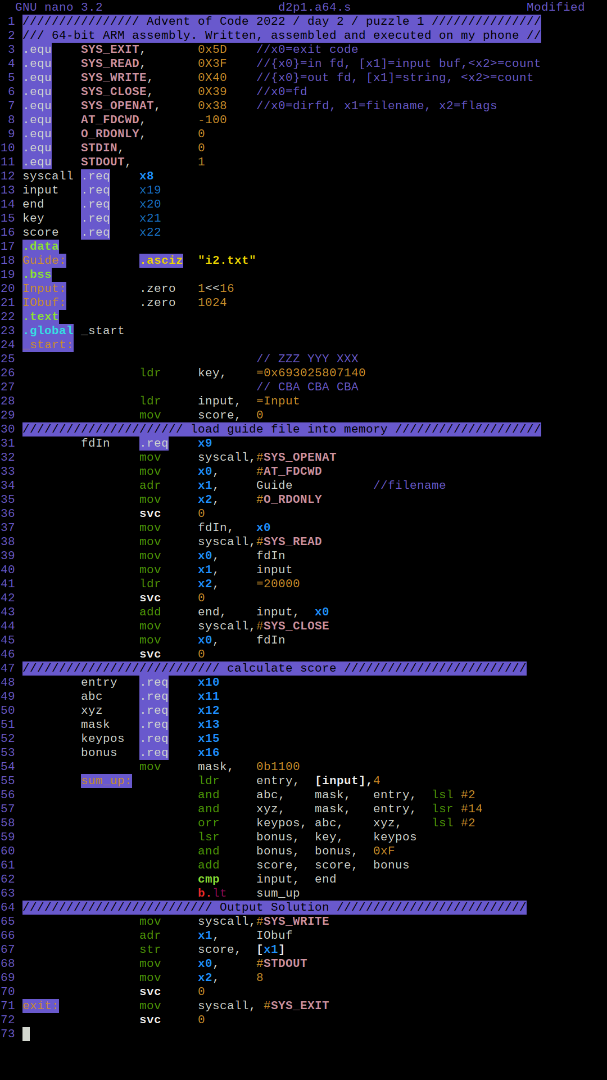Click '#SYS_CLOSE' on line 44
The image size is (607, 1080).
(x=293, y=626)
